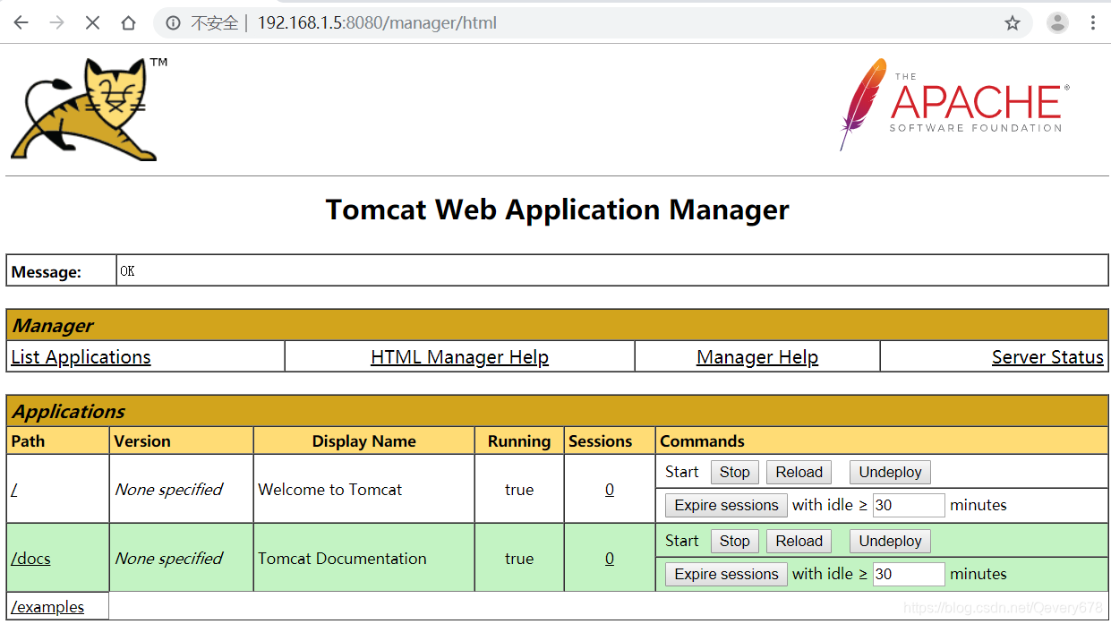Open the Chrome three-dot menu
The image size is (1111, 624).
1093,23
